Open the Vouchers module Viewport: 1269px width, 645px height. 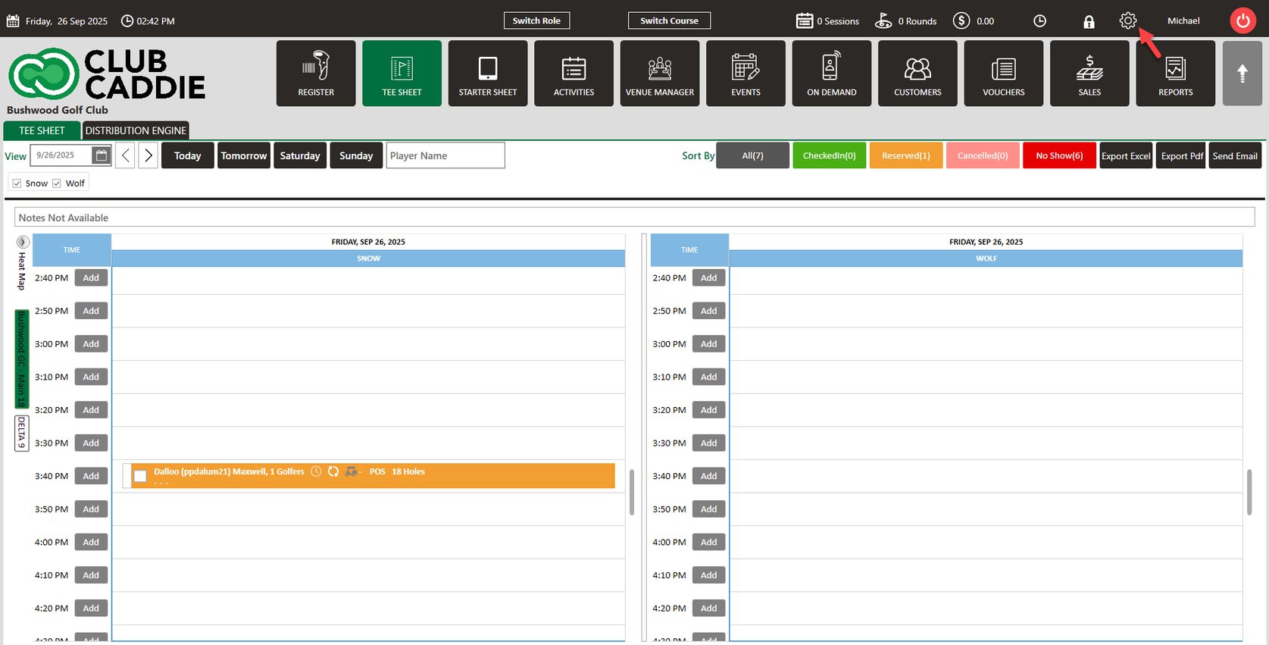(1003, 74)
